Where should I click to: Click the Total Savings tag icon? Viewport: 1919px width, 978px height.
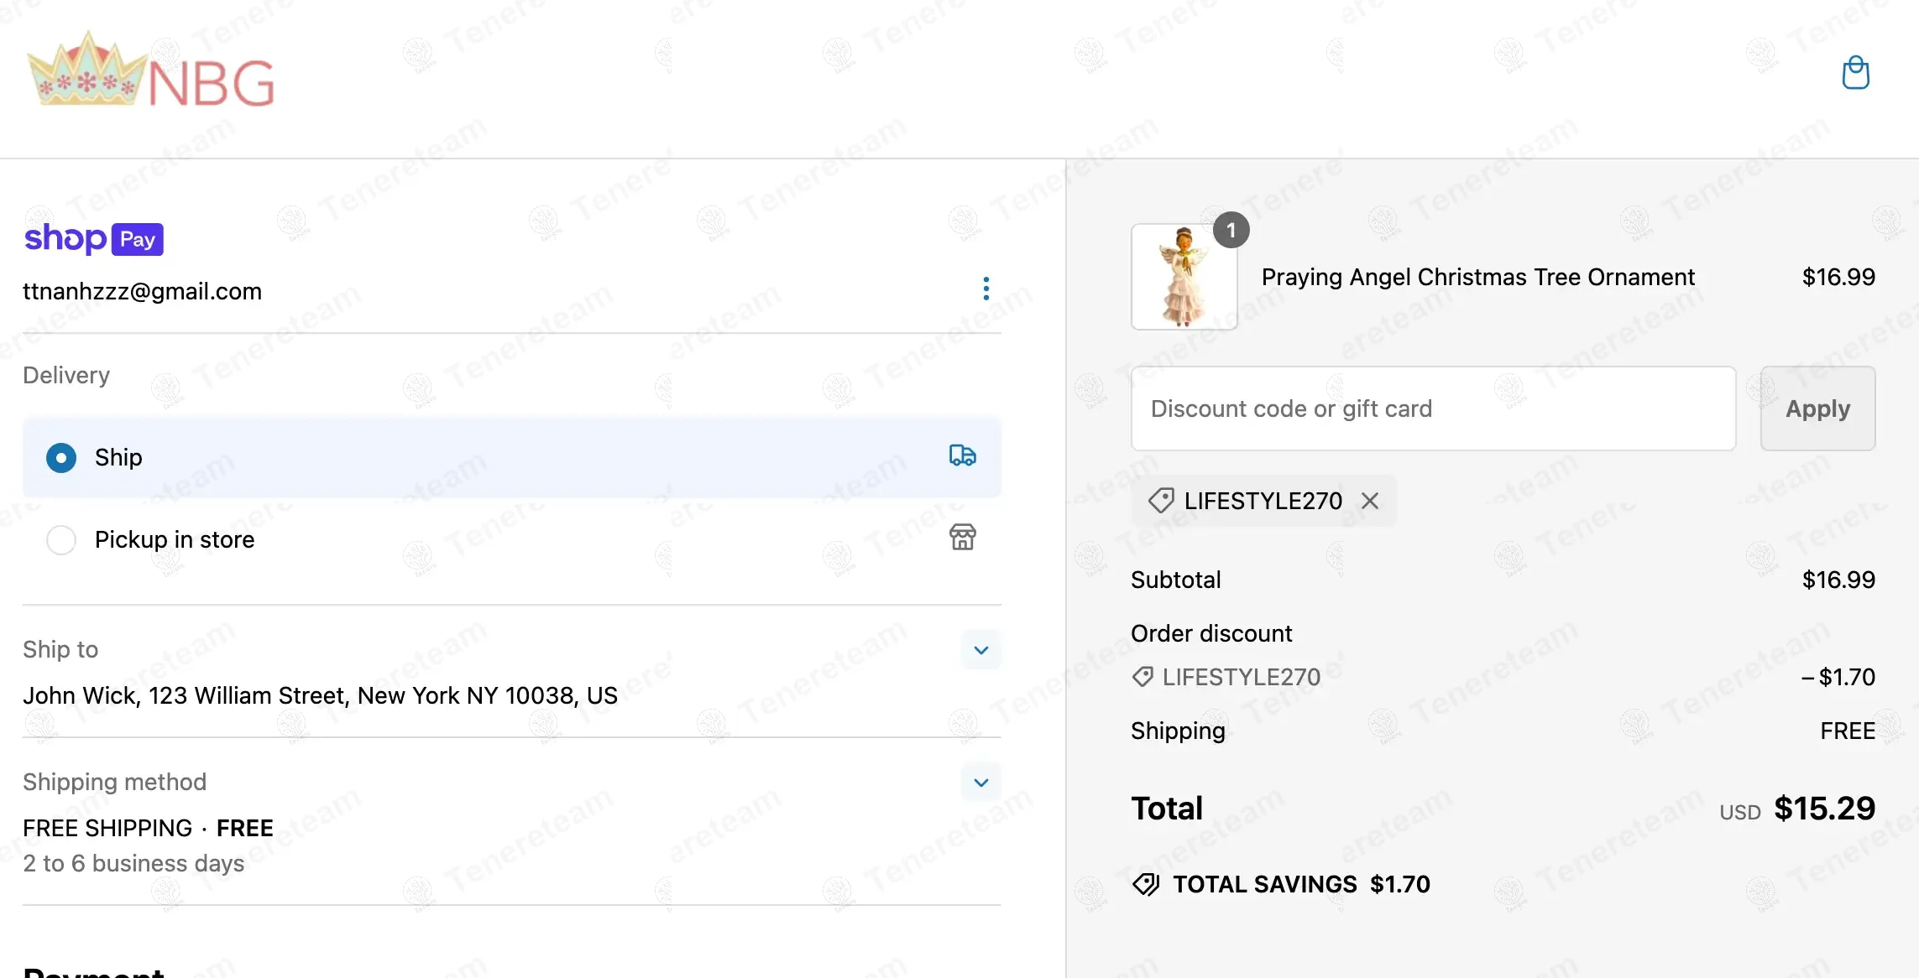coord(1146,884)
